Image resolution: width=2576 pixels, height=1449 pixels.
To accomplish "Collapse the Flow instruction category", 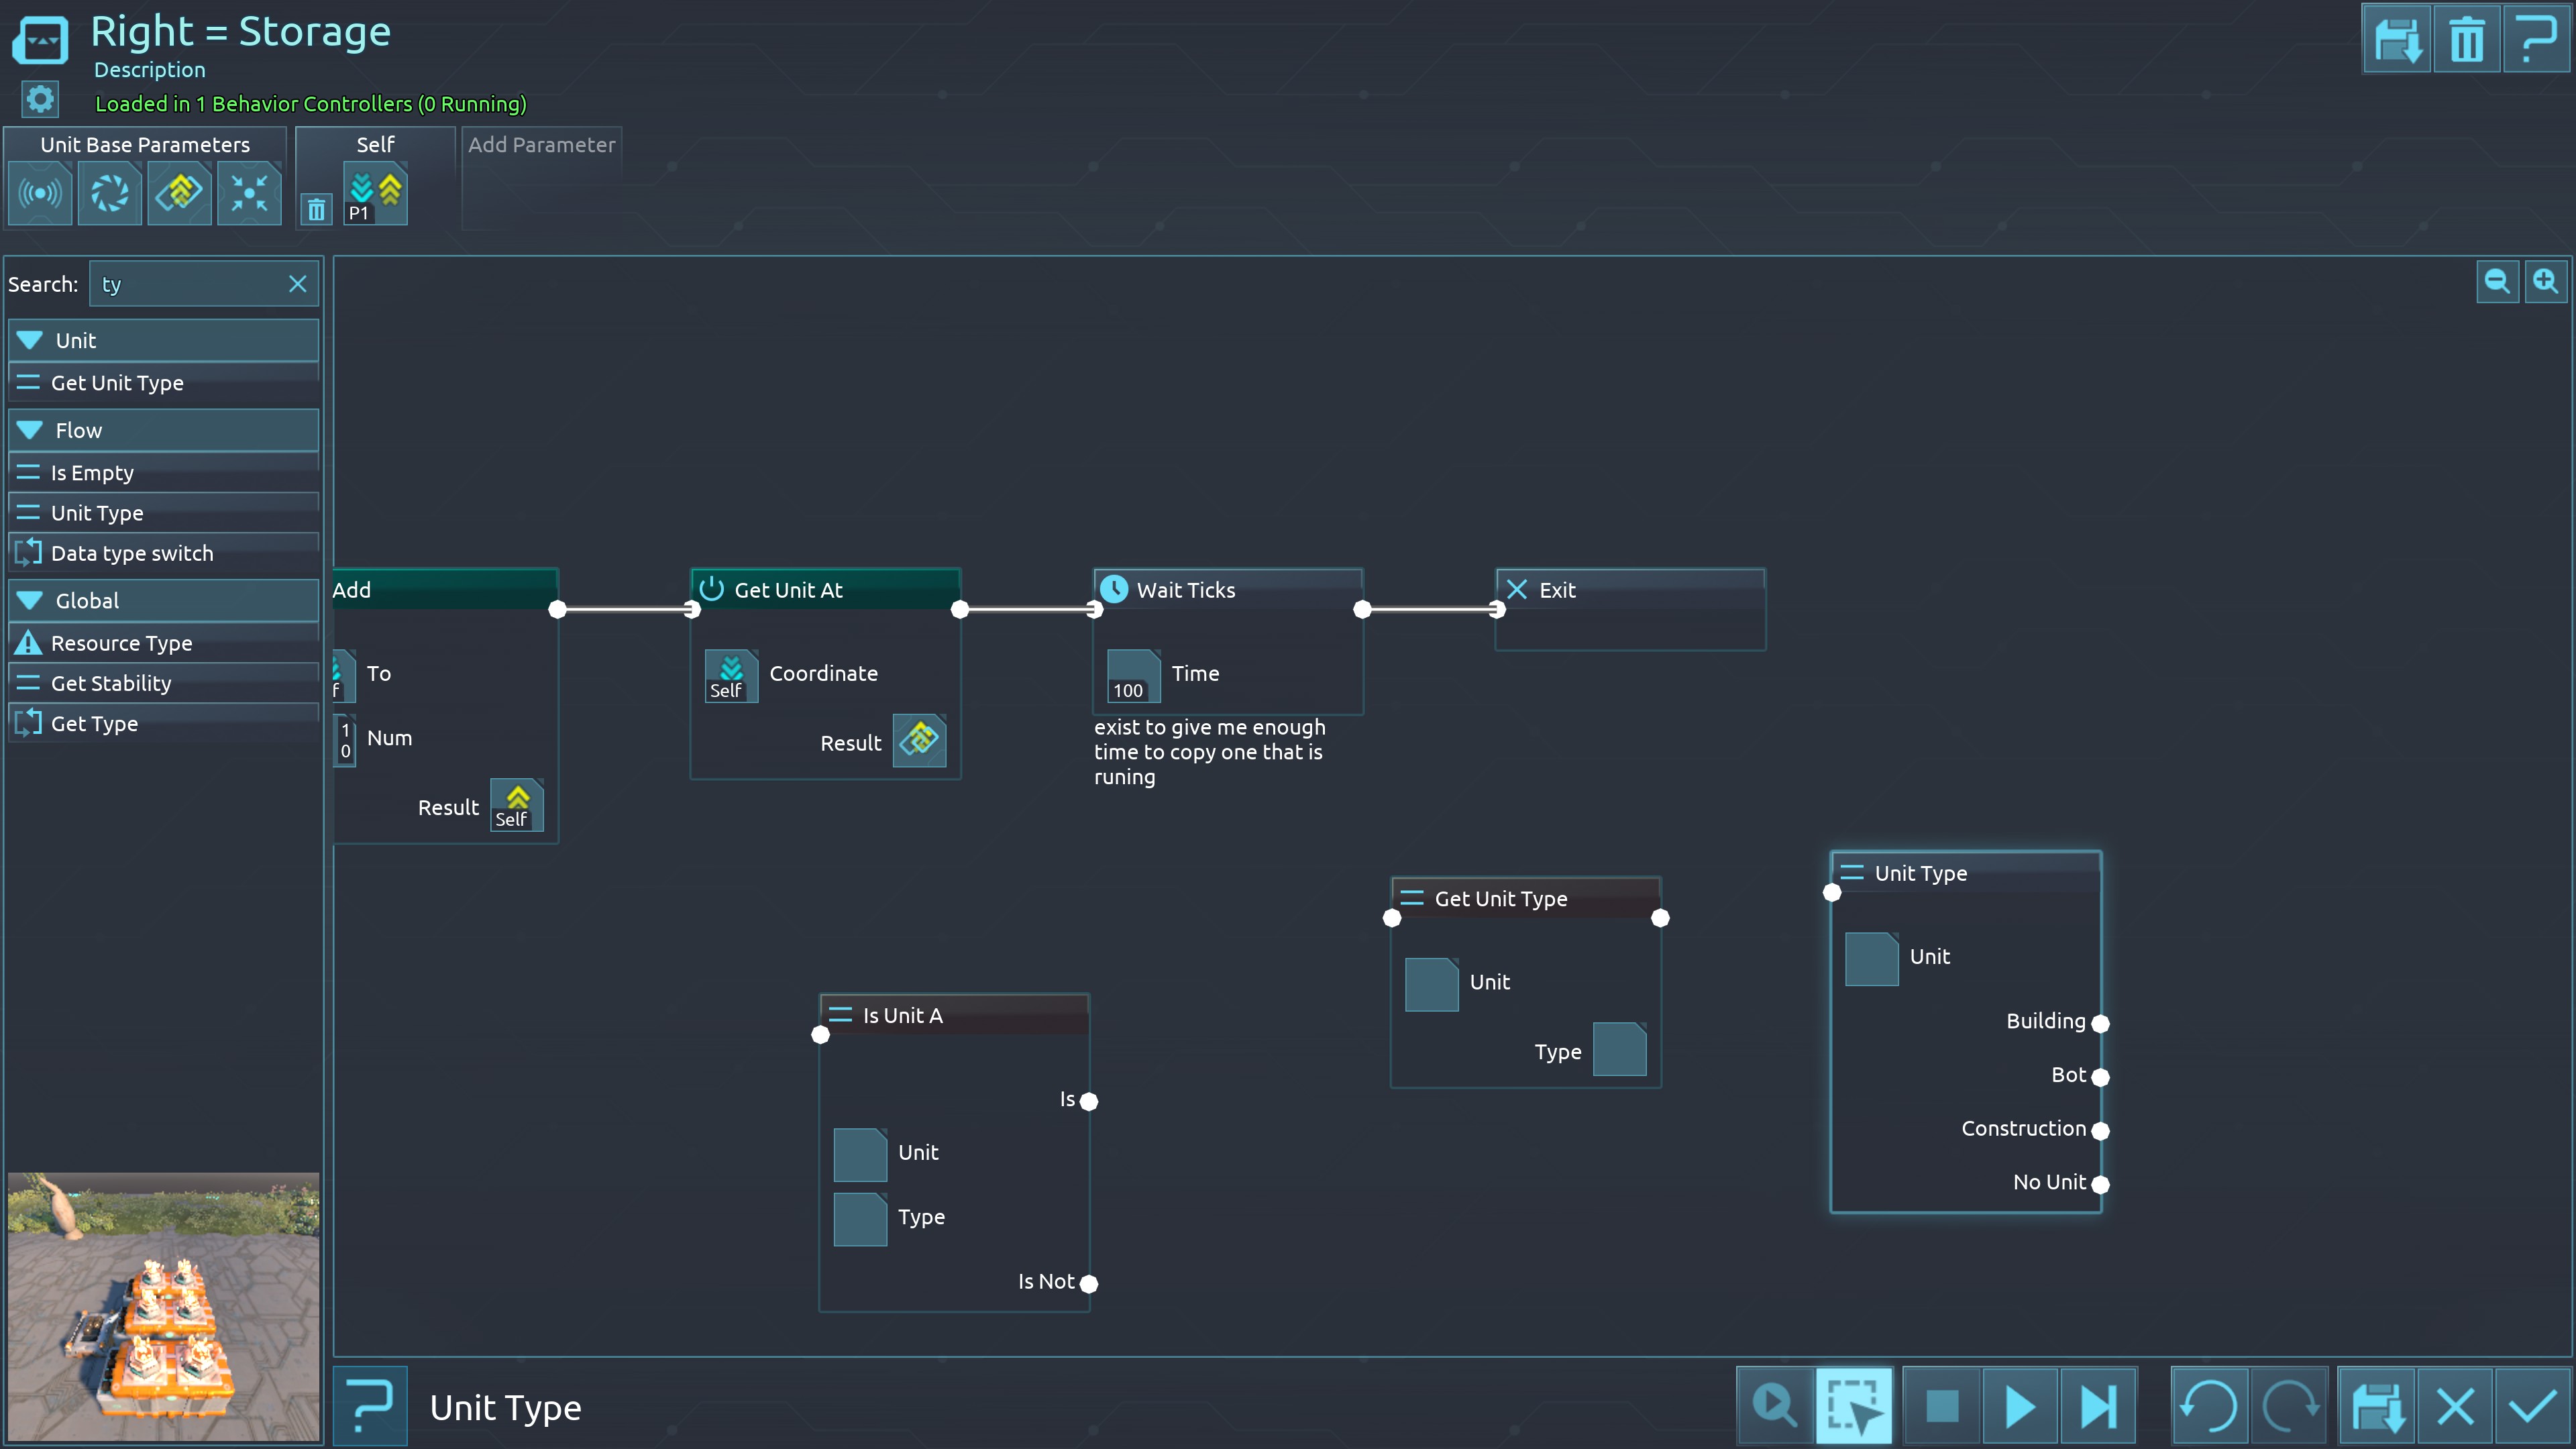I will [30, 430].
